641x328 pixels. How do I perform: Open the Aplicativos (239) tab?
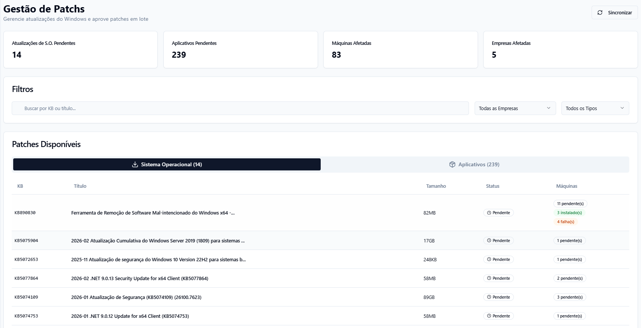pos(474,165)
